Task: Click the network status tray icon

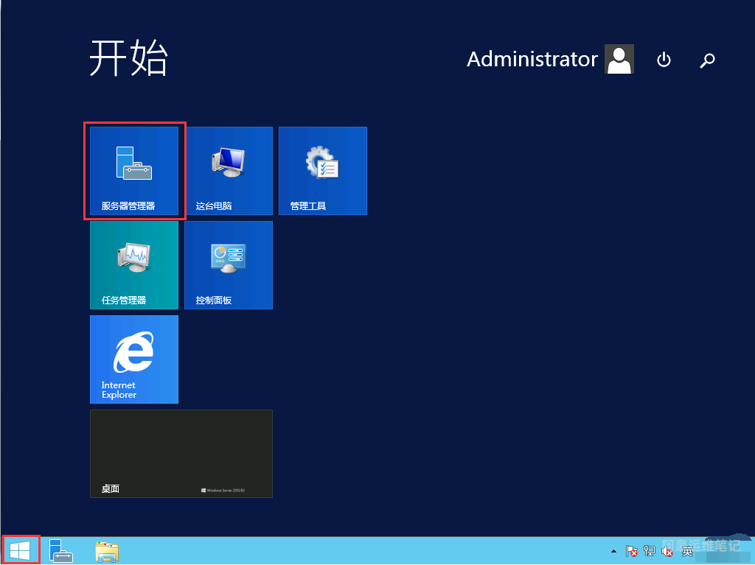Action: pyautogui.click(x=650, y=551)
